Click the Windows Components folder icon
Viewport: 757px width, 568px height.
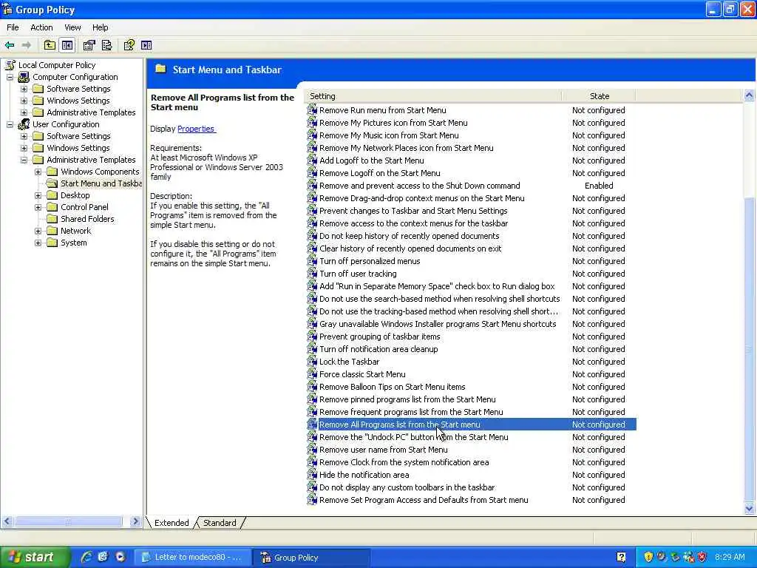pyautogui.click(x=52, y=172)
